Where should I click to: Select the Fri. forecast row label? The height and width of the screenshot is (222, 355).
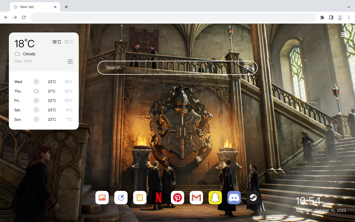coord(17,101)
